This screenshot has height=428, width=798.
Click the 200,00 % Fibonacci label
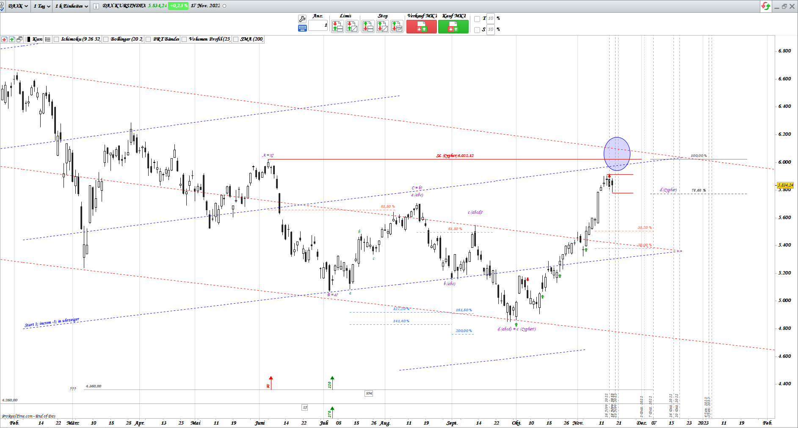(x=464, y=331)
